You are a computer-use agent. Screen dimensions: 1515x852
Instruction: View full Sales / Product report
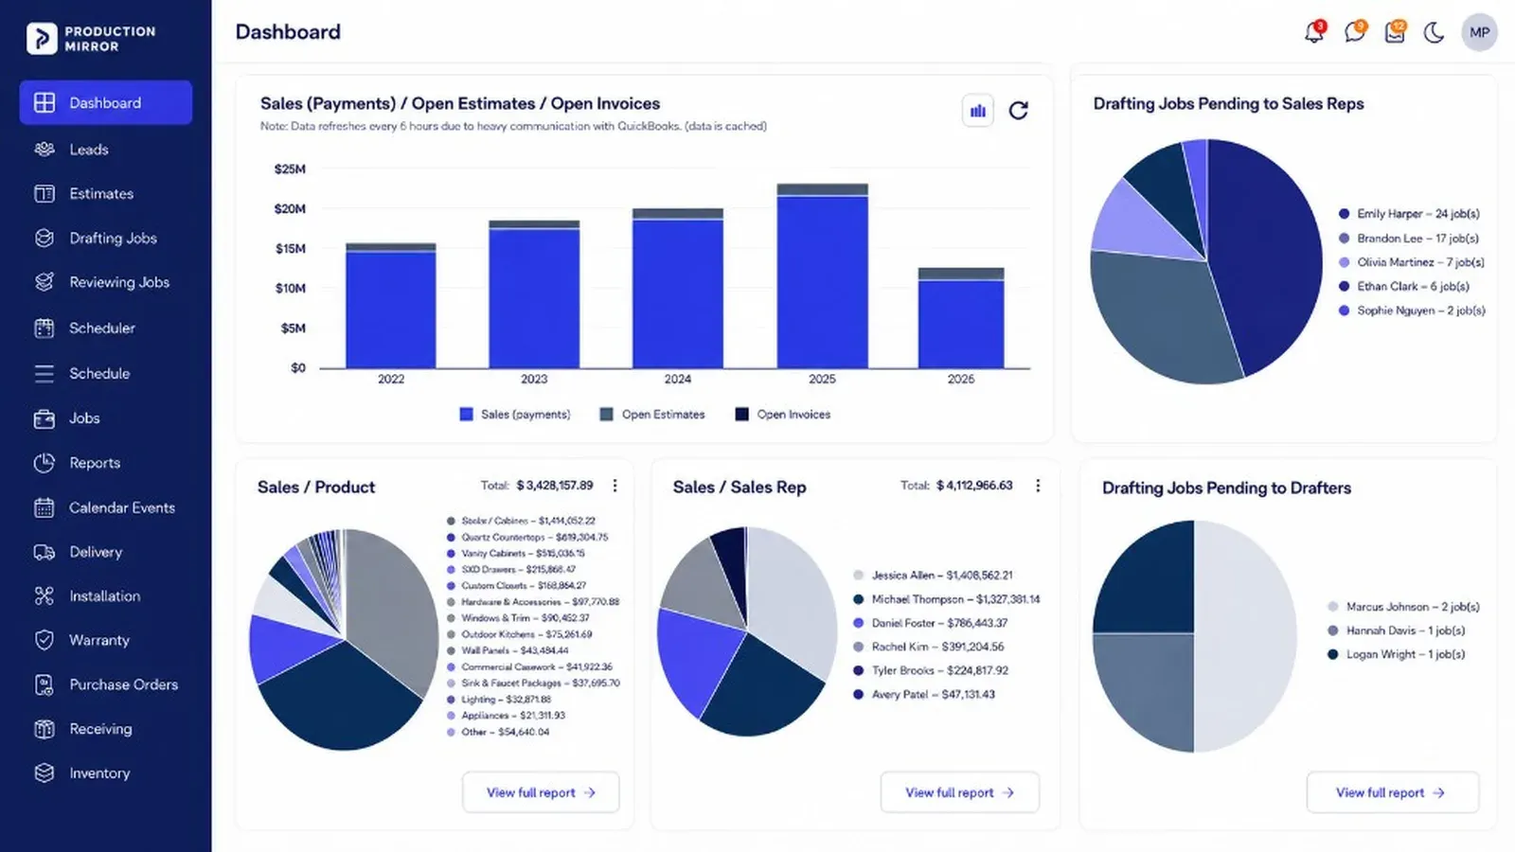pyautogui.click(x=541, y=792)
